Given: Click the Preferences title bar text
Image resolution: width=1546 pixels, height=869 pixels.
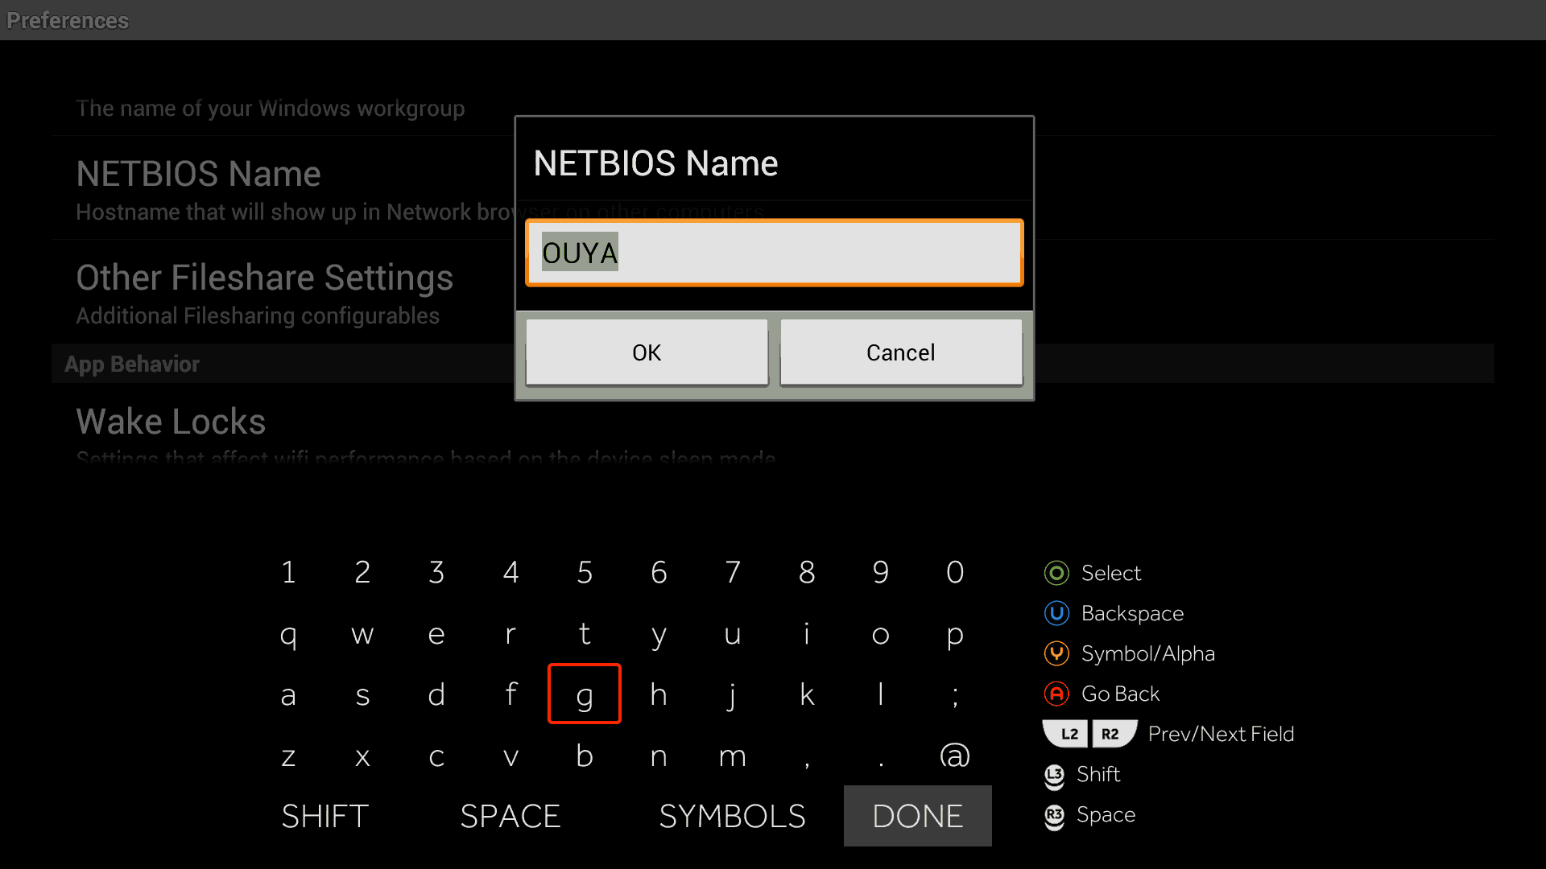Looking at the screenshot, I should (68, 20).
